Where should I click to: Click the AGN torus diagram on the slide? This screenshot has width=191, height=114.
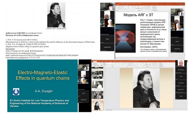pyautogui.click(x=126, y=38)
